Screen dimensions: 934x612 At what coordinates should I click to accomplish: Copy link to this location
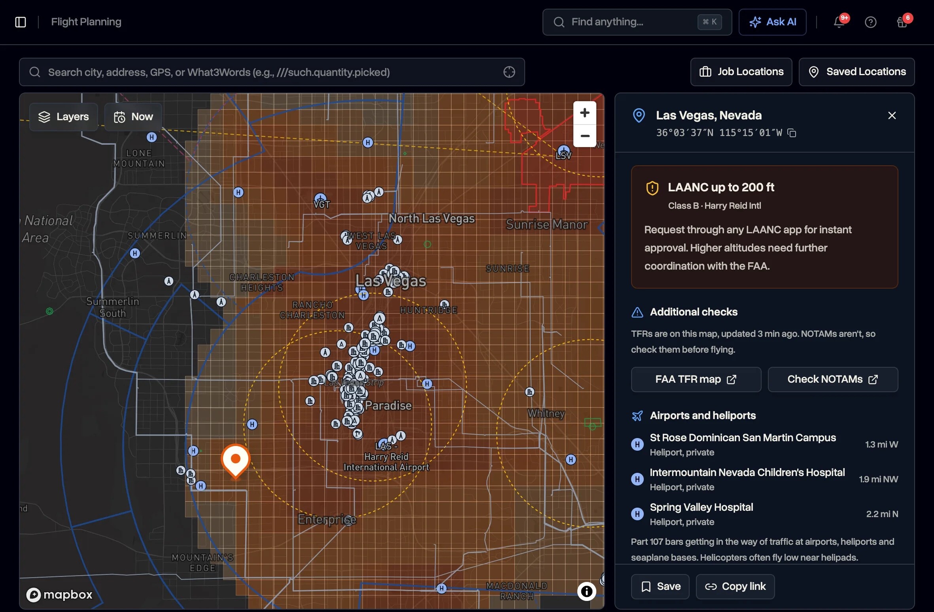pos(735,587)
